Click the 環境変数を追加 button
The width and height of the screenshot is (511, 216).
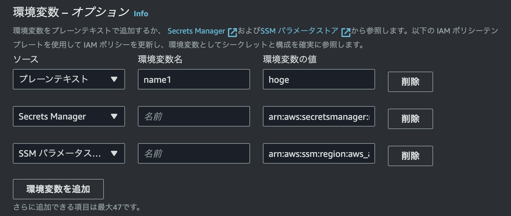58,189
